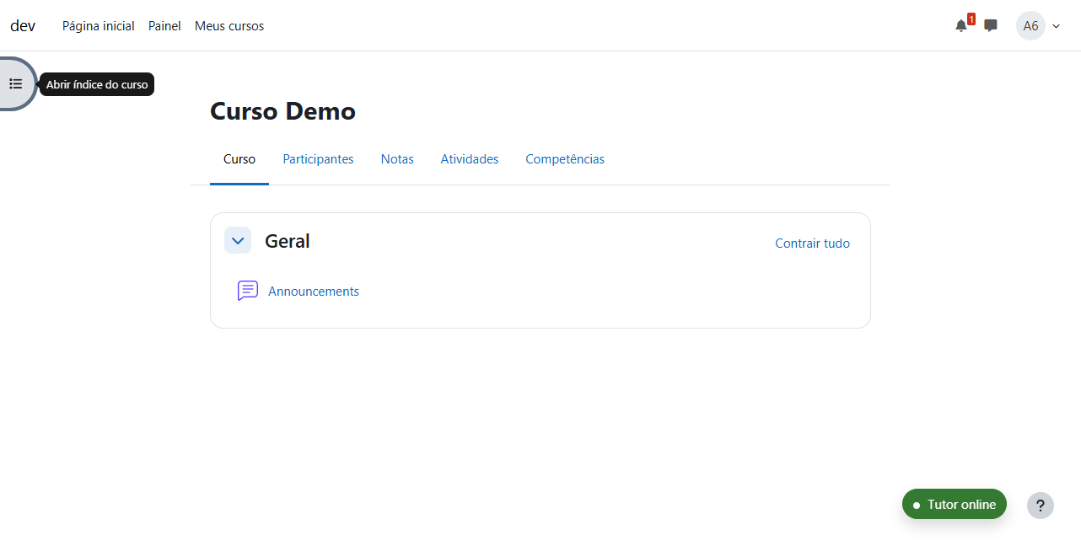This screenshot has width=1081, height=546.
Task: Open the Announcements forum link
Action: click(314, 292)
